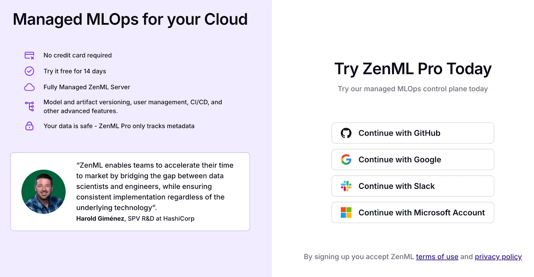Open the terms of use link
The height and width of the screenshot is (277, 534).
tap(437, 257)
